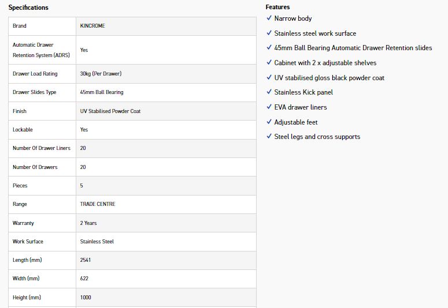
Task: Click the checkmark beside 45mm Ball Bearing slides
Action: pyautogui.click(x=269, y=47)
